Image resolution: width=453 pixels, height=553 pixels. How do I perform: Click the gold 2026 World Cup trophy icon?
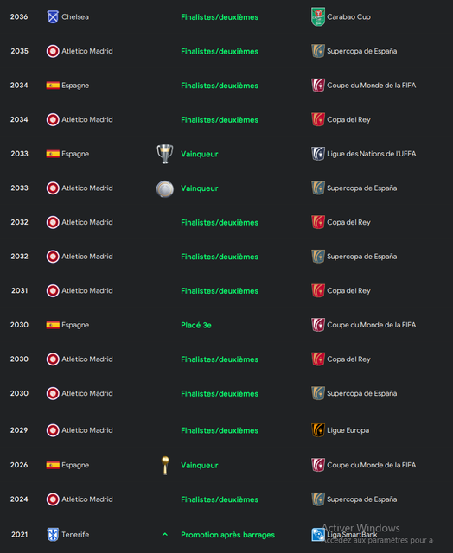(165, 466)
